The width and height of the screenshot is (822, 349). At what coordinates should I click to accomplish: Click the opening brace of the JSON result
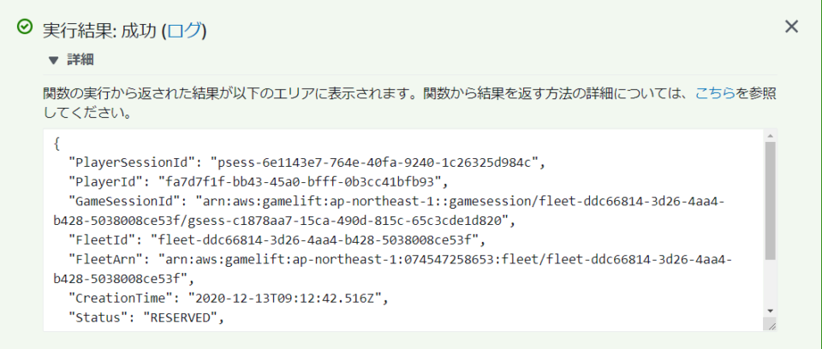pos(57,144)
